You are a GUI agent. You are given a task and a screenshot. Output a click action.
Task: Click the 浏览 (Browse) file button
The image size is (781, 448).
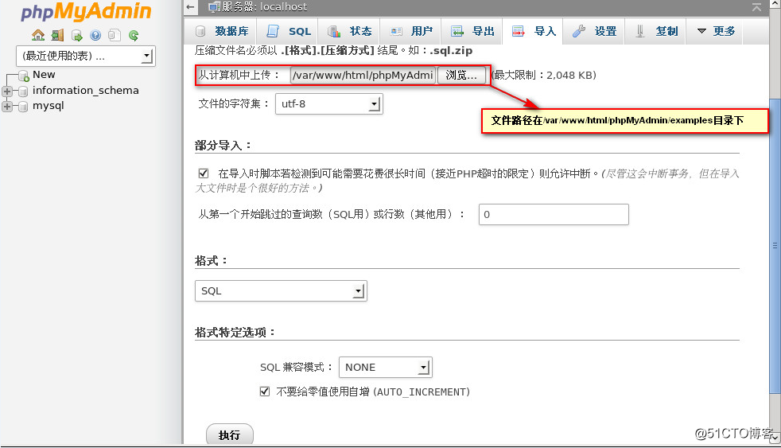point(461,76)
